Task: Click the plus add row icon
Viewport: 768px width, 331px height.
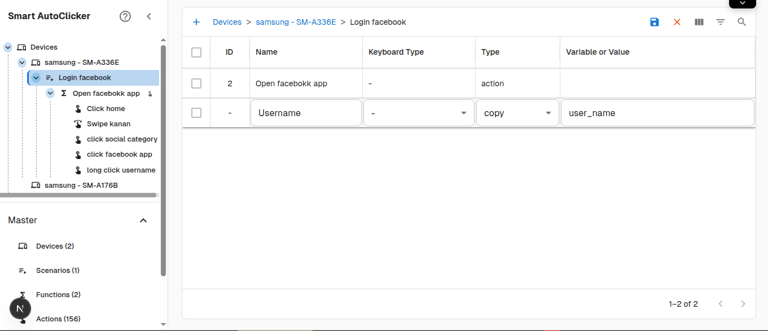Action: 196,22
